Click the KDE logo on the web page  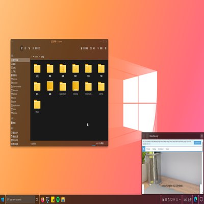(144, 149)
